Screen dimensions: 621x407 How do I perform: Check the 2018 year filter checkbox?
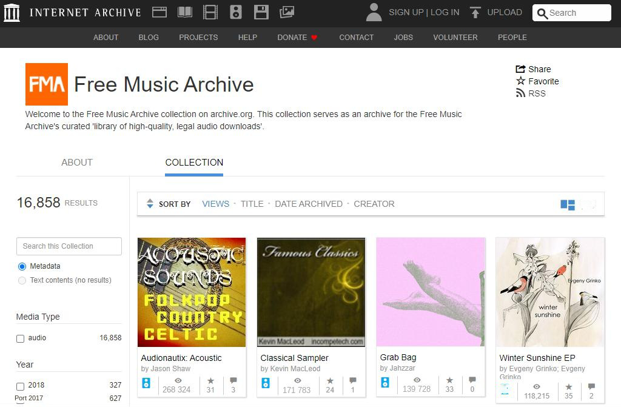click(21, 386)
